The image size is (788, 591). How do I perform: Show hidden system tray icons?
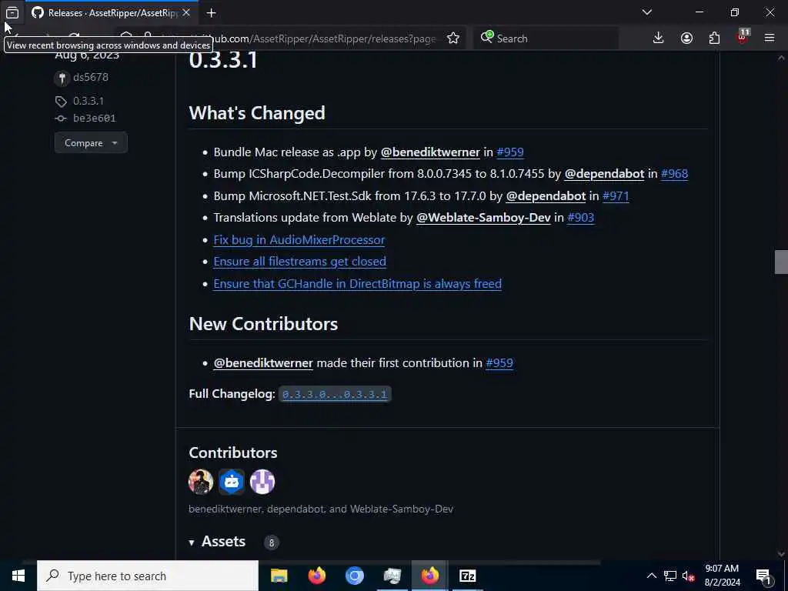tap(651, 576)
